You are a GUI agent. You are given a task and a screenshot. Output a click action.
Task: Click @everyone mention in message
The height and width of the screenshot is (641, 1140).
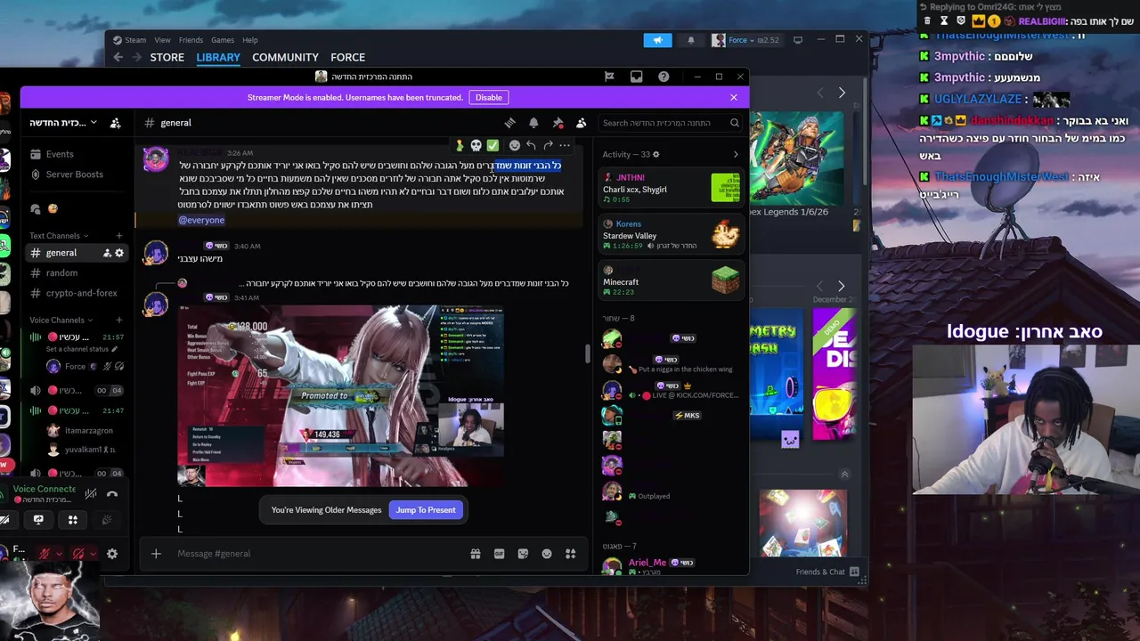(x=201, y=220)
